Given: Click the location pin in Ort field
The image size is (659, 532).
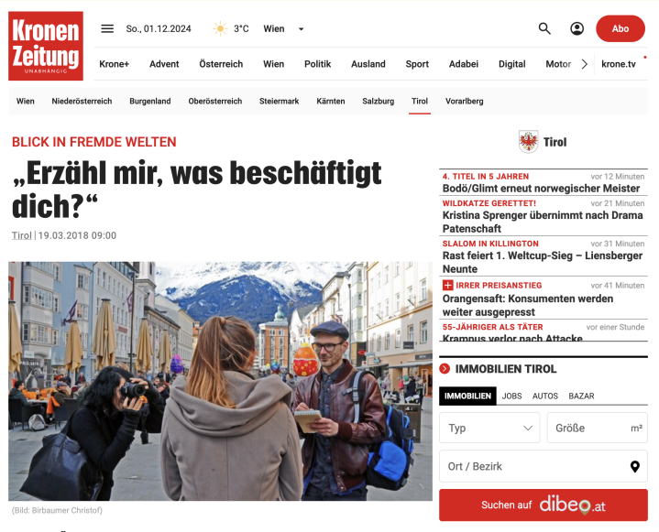Looking at the screenshot, I should pyautogui.click(x=635, y=466).
